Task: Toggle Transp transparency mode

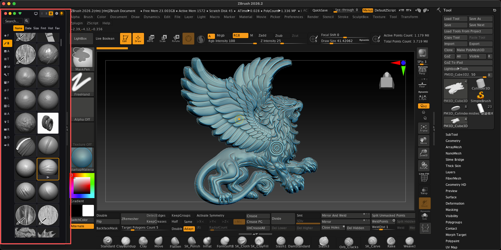Action: click(x=424, y=191)
